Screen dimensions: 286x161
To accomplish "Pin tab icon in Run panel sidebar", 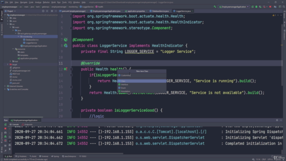I will [5, 151].
